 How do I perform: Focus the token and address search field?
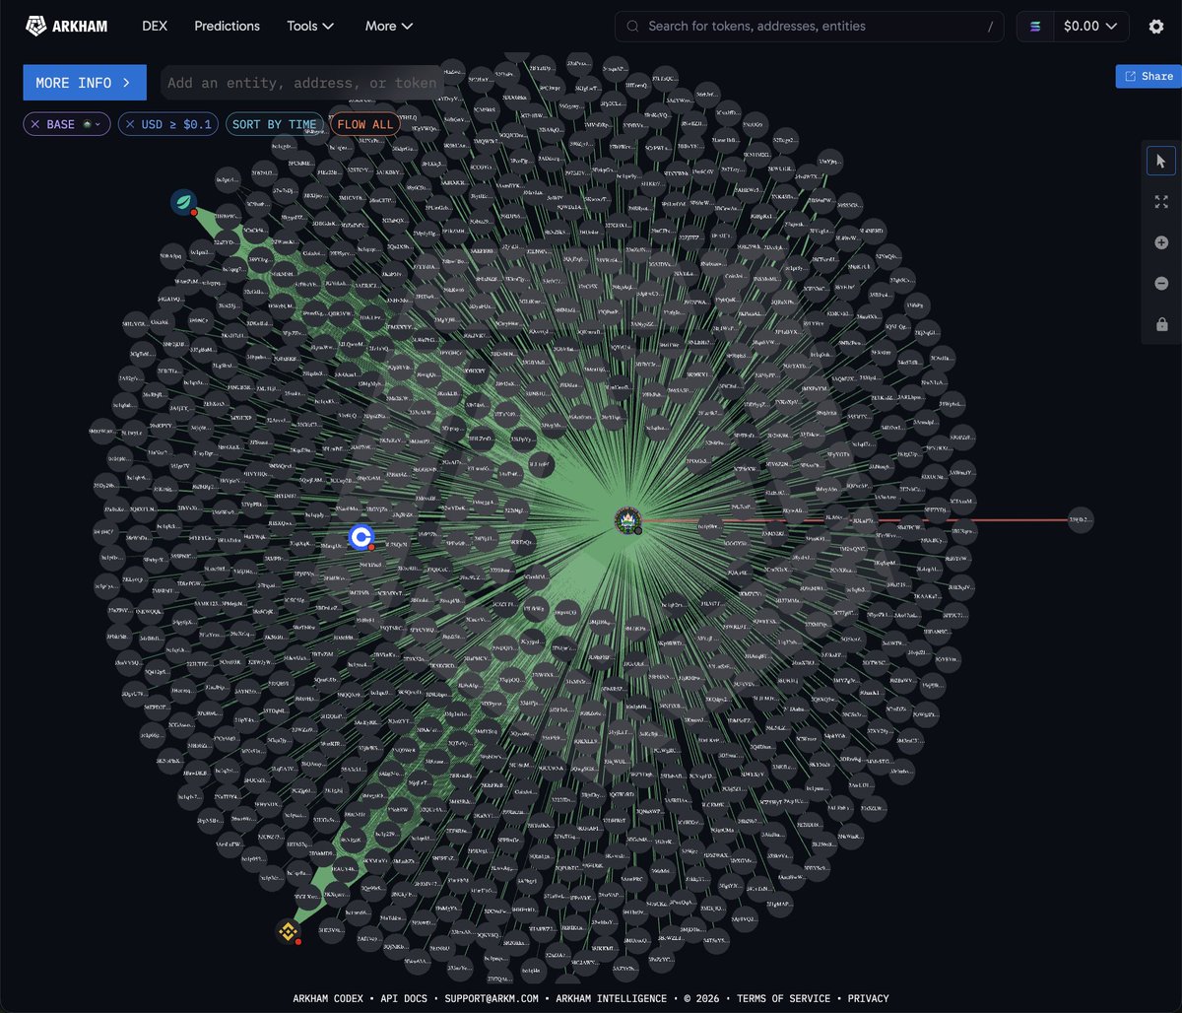click(x=810, y=27)
